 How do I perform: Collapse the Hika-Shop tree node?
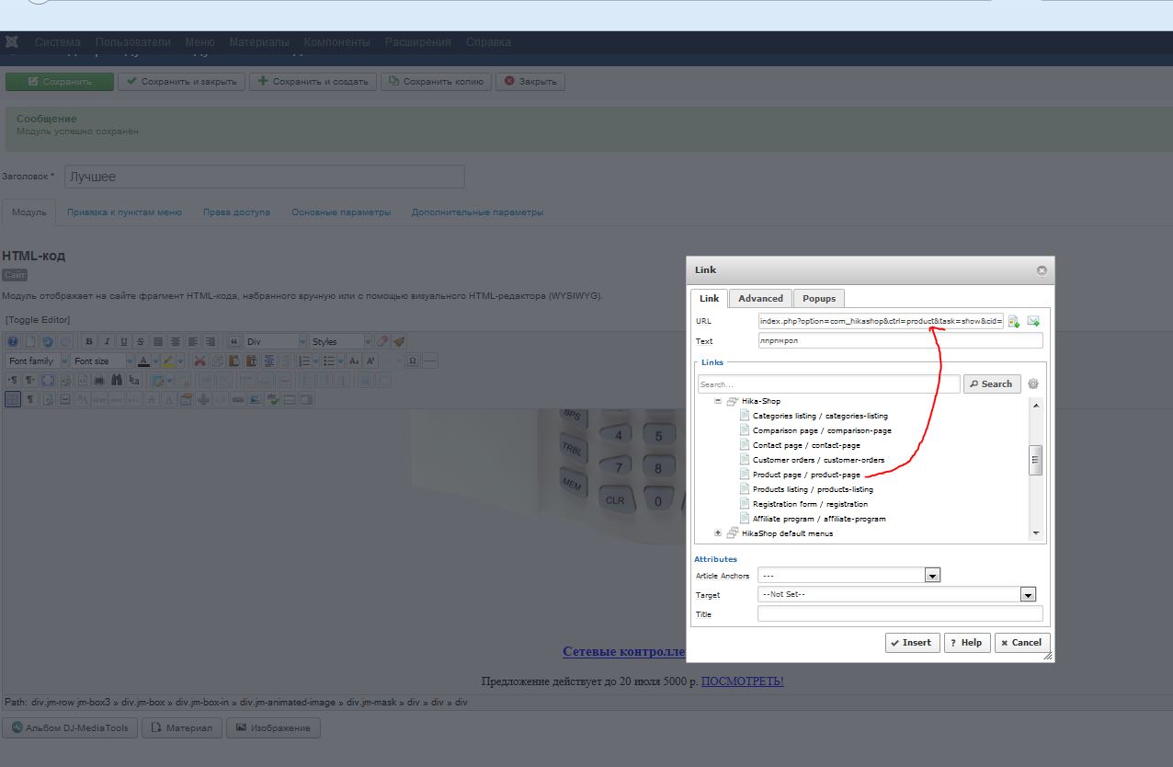(x=718, y=402)
